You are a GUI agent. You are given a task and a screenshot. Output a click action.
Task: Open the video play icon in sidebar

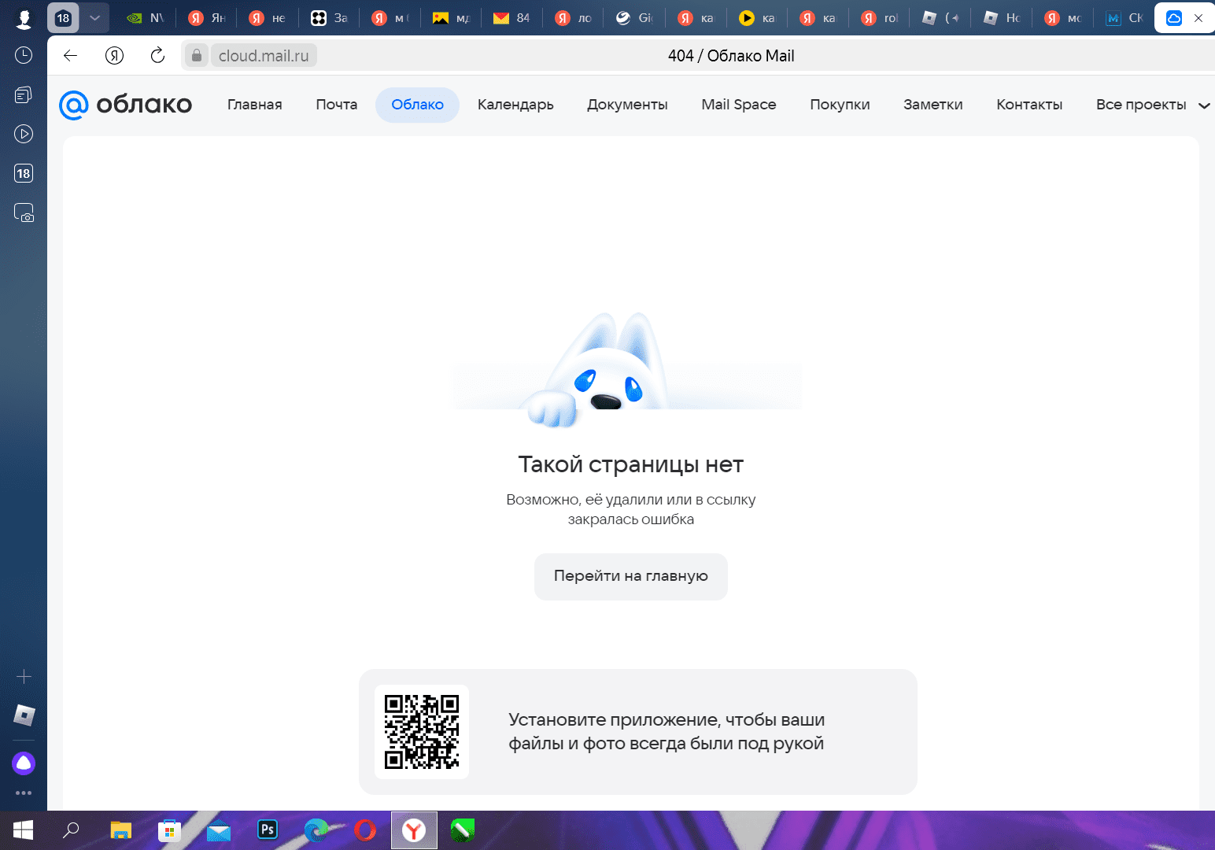24,134
